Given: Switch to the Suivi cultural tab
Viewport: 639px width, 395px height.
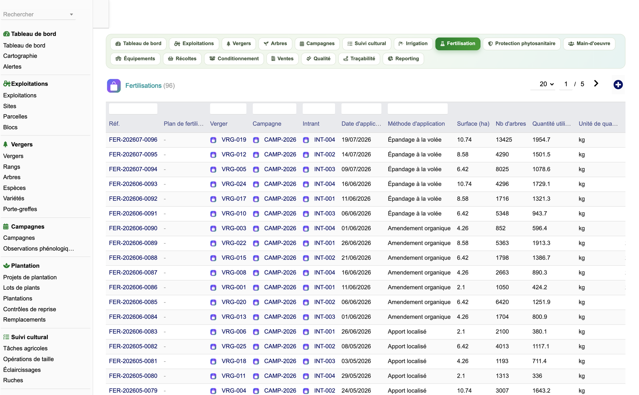Looking at the screenshot, I should pyautogui.click(x=366, y=44).
